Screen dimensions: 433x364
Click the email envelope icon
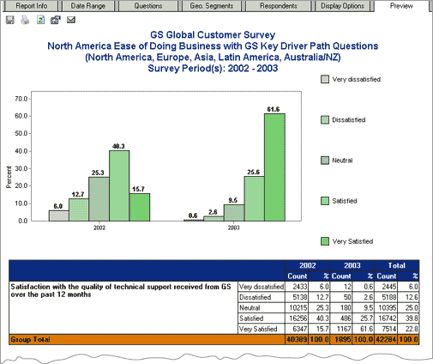71,20
